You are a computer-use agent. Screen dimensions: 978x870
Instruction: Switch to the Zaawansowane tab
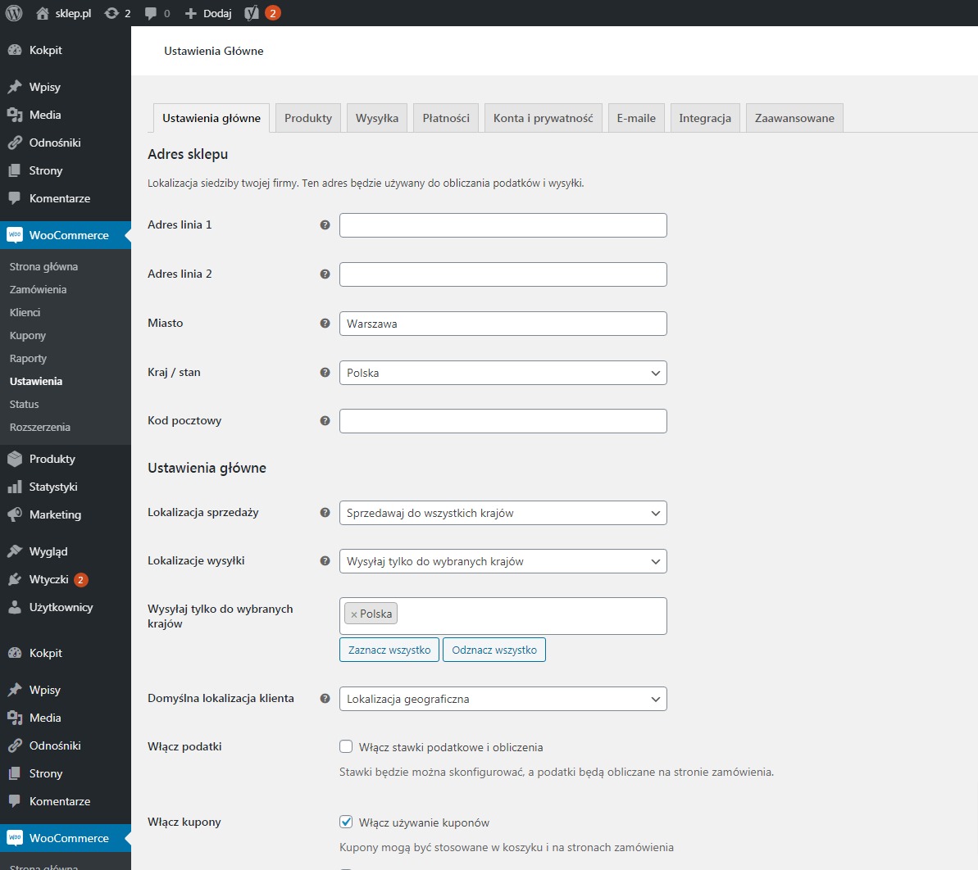794,118
